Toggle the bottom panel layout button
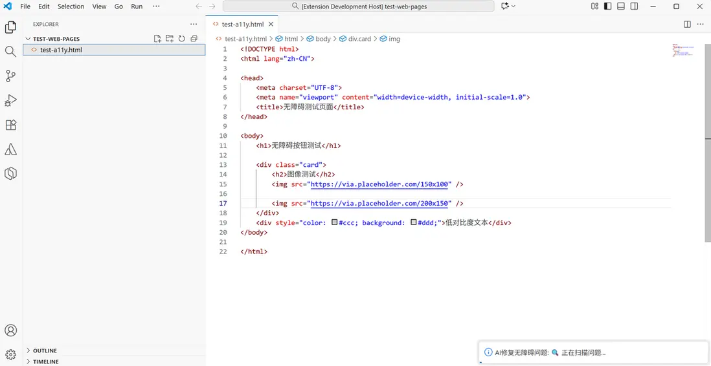711x366 pixels. tap(621, 6)
